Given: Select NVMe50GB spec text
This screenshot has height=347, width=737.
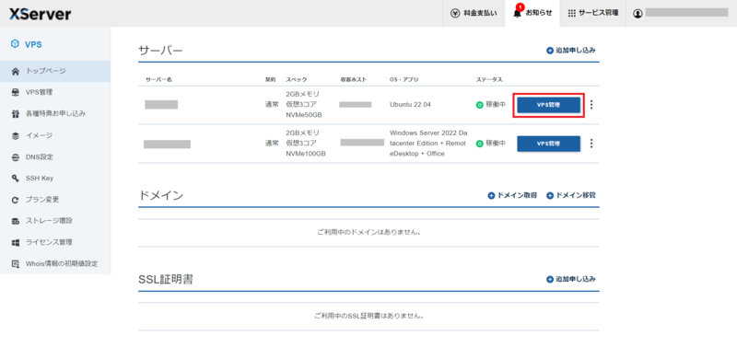Looking at the screenshot, I should (x=304, y=115).
